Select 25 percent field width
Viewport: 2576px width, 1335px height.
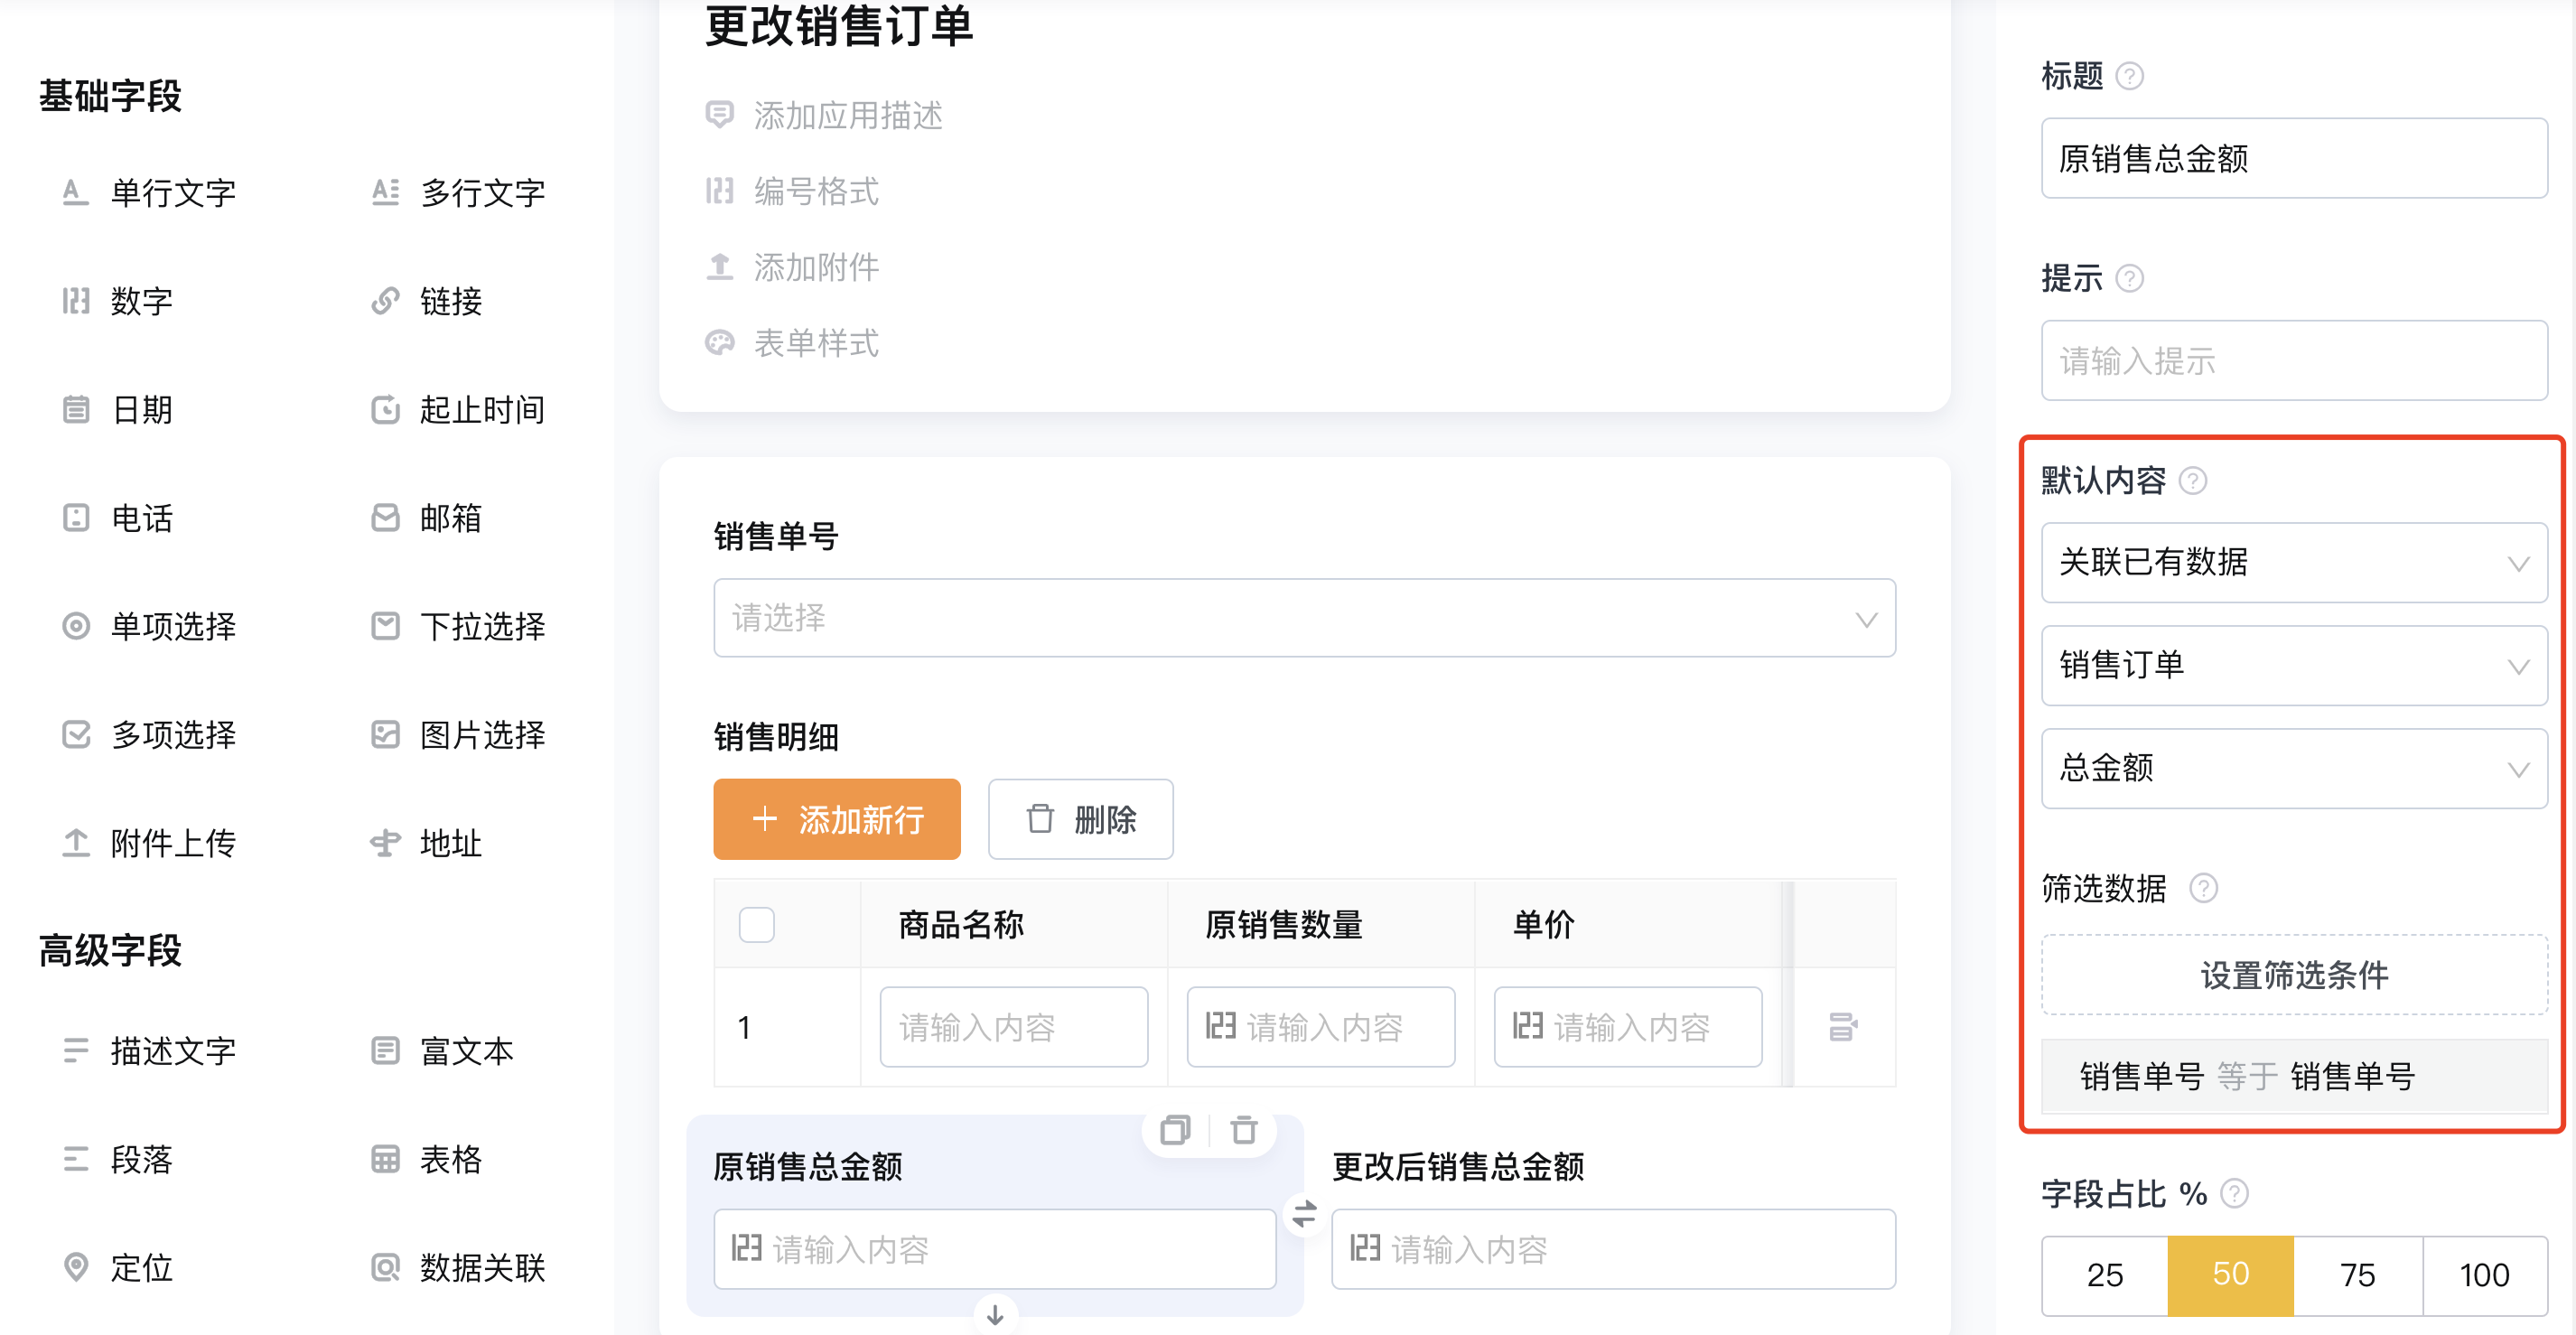[2105, 1275]
